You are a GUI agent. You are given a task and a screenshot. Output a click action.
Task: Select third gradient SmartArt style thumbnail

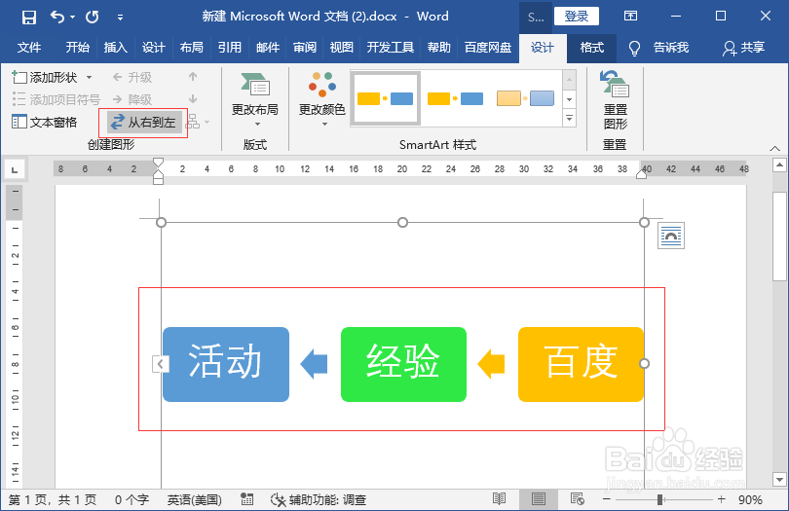point(525,98)
